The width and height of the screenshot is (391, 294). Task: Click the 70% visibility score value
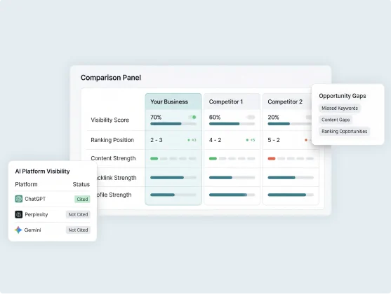156,117
